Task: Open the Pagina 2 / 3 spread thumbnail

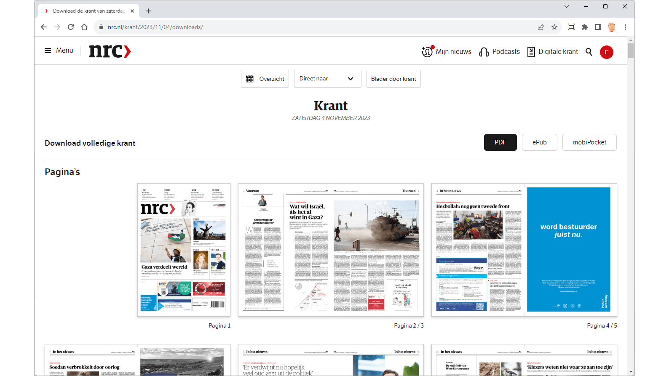Action: 331,250
